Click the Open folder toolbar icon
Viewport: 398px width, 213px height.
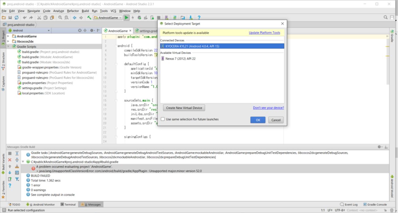pyautogui.click(x=4, y=18)
